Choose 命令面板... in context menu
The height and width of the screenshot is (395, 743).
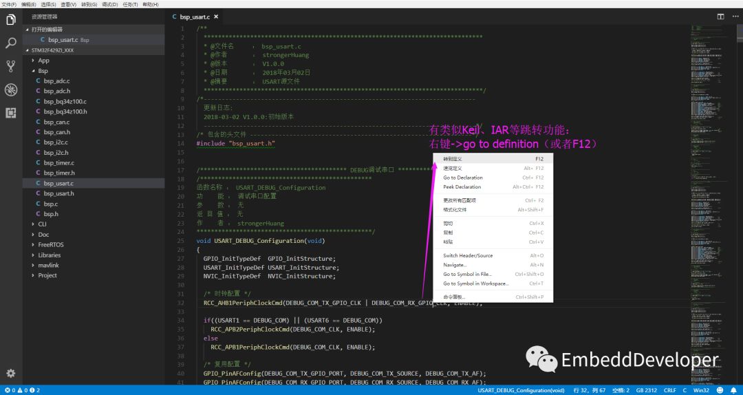click(493, 297)
